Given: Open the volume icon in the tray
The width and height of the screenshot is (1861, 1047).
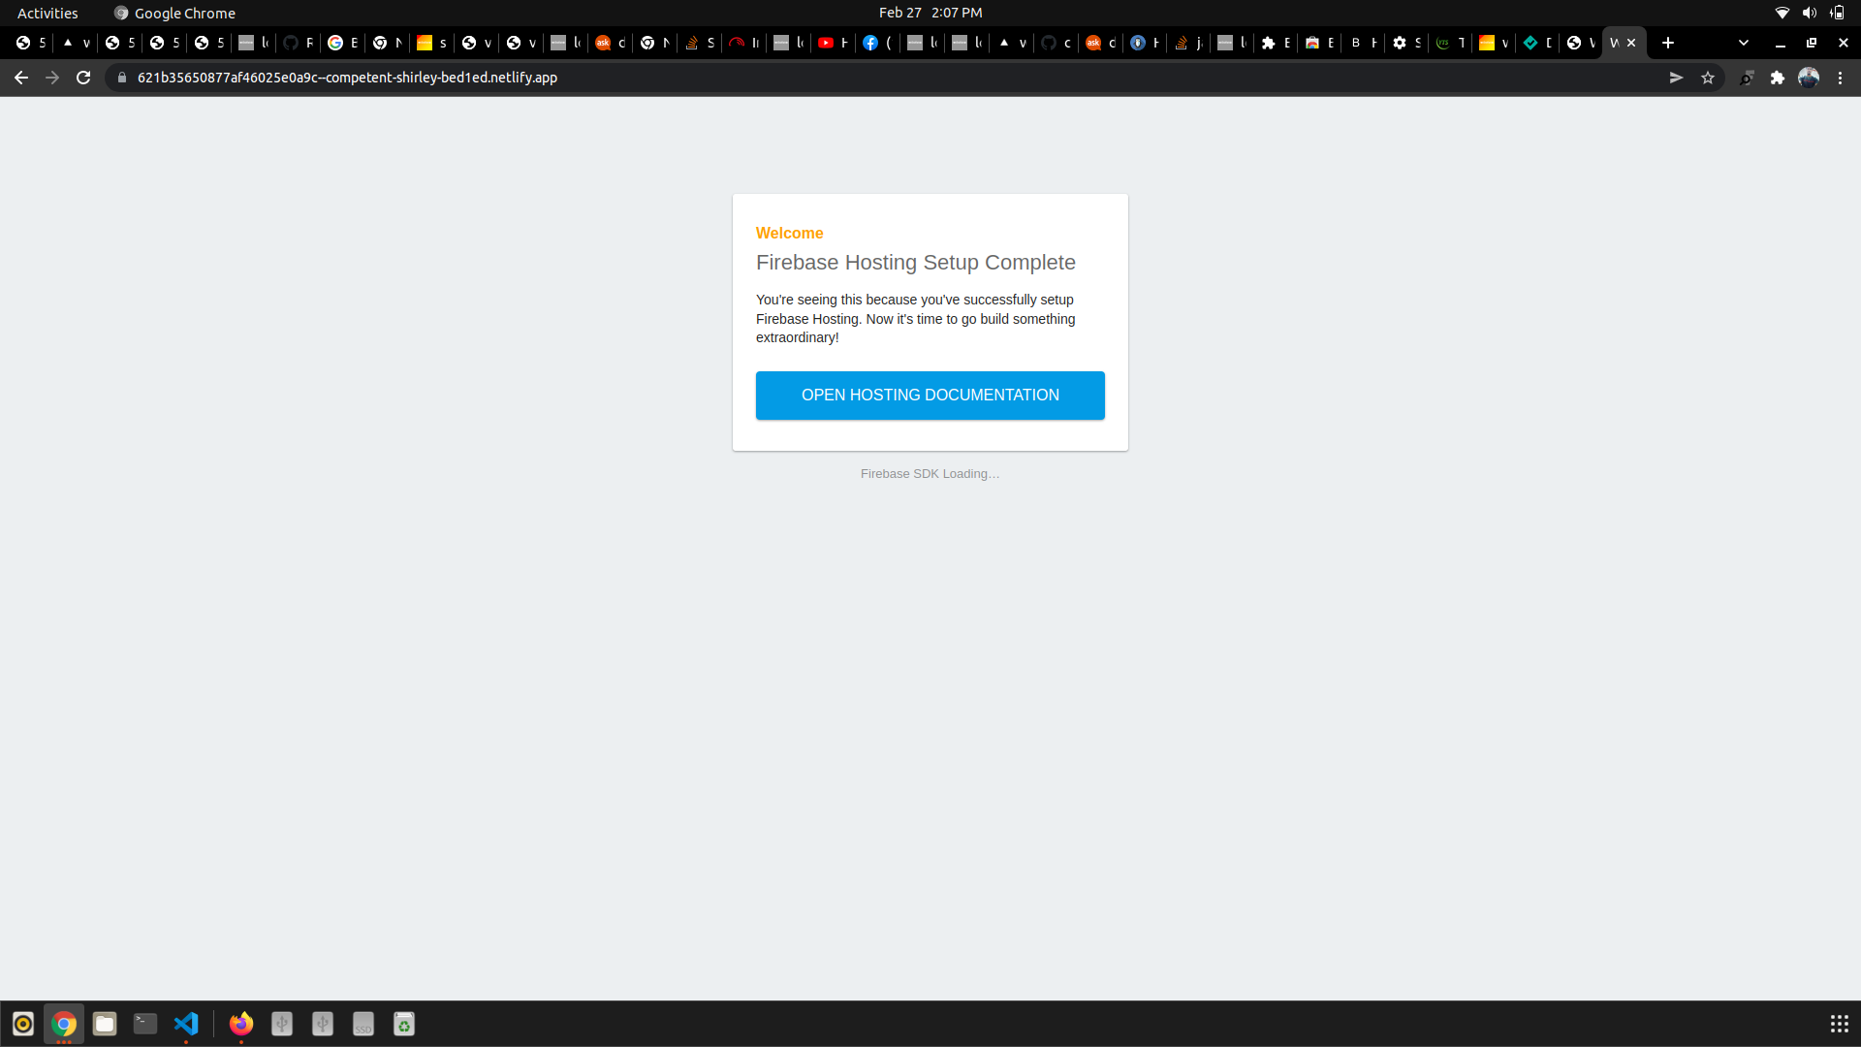Looking at the screenshot, I should 1809,13.
